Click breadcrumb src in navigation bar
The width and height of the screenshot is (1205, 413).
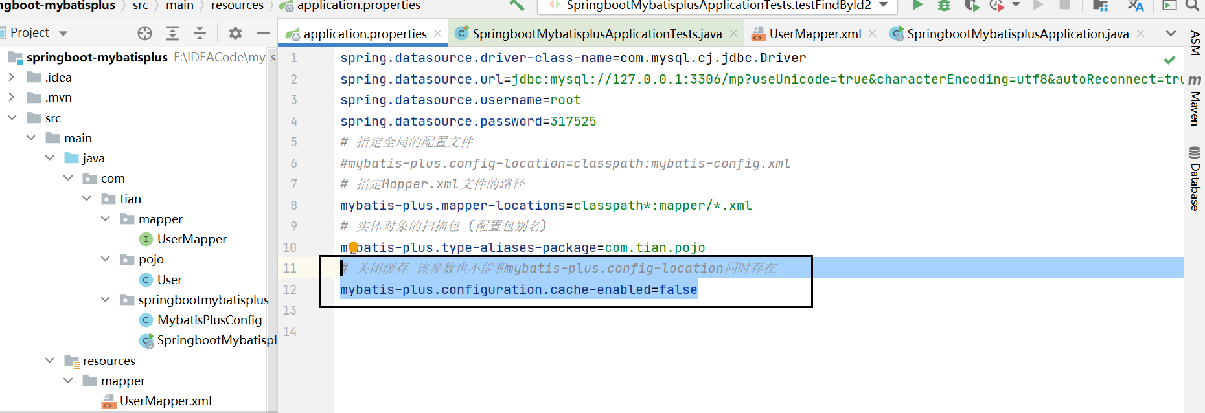coord(140,5)
